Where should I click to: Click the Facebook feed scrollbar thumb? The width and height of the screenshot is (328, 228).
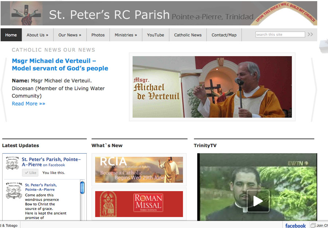82,188
